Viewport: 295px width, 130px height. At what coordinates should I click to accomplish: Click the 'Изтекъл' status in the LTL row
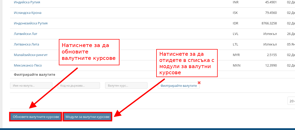coord(270,44)
